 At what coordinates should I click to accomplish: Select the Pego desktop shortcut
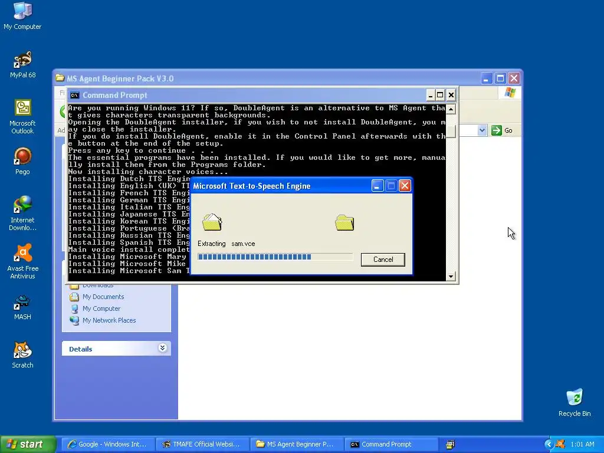(22, 162)
